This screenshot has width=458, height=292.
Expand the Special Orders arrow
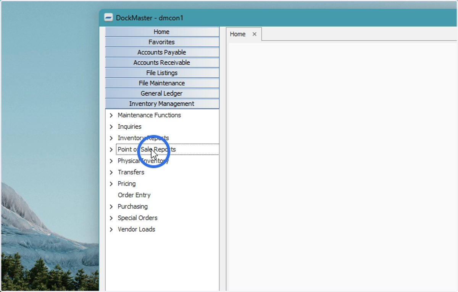(x=111, y=218)
